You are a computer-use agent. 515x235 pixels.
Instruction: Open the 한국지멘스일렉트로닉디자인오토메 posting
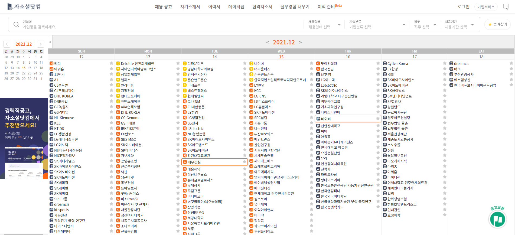pyautogui.click(x=280, y=80)
